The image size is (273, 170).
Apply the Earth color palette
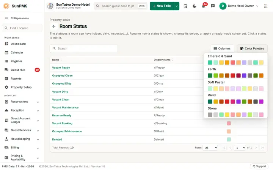(235, 73)
